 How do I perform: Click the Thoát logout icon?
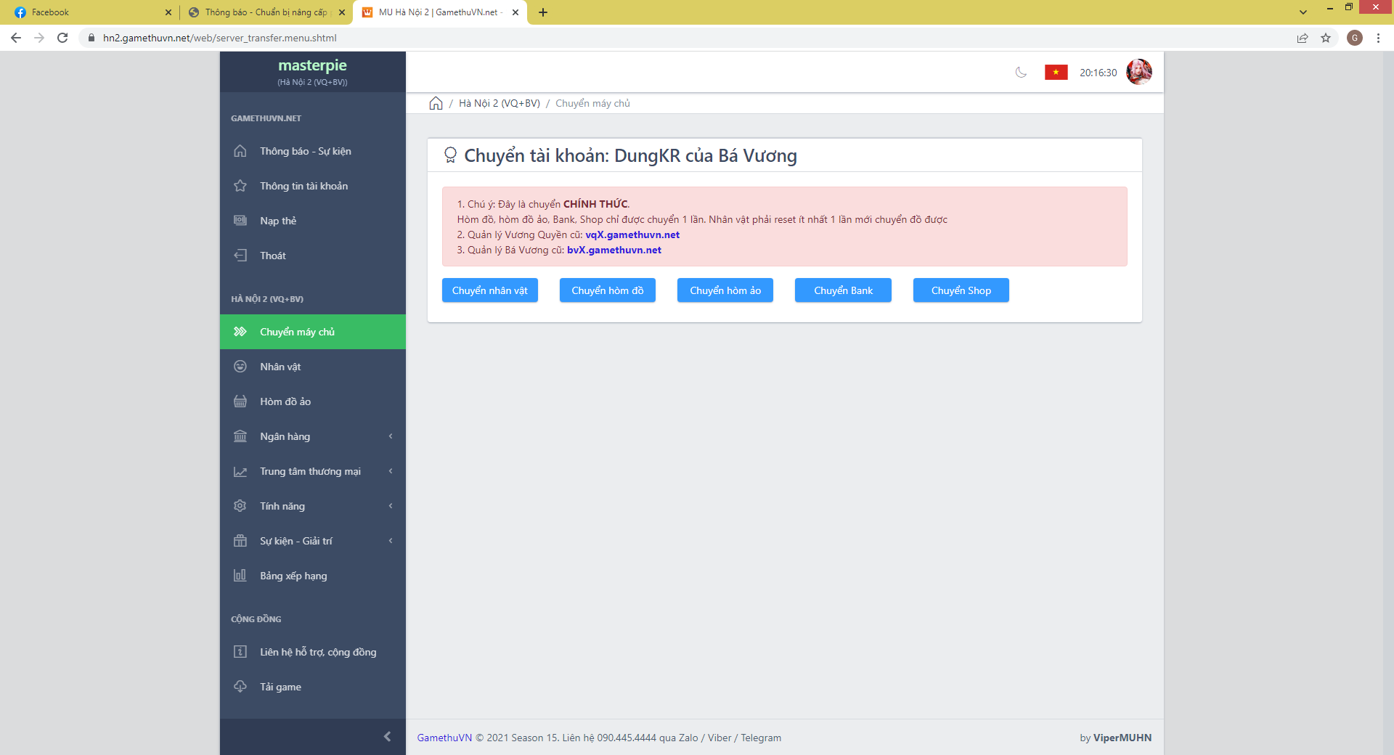coord(240,256)
